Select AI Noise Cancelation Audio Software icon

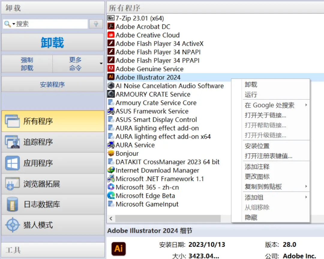[111, 86]
